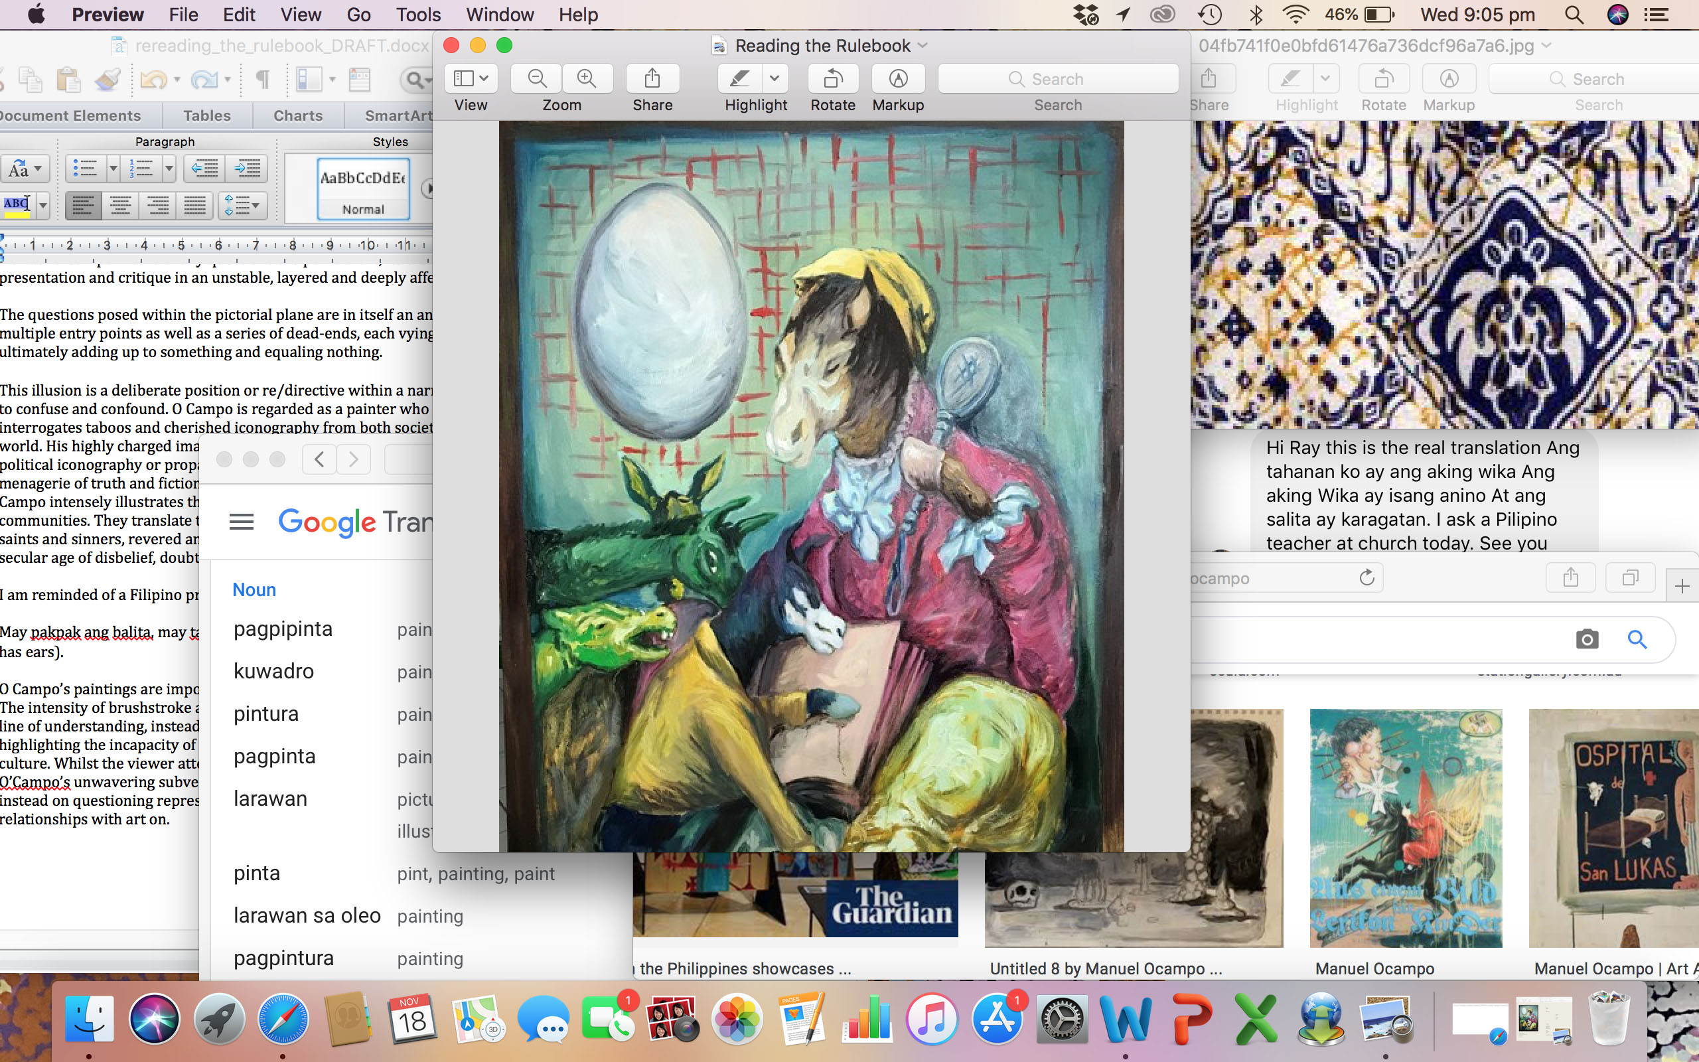Click the Share icon in Preview toolbar
1699x1062 pixels.
[x=652, y=78]
